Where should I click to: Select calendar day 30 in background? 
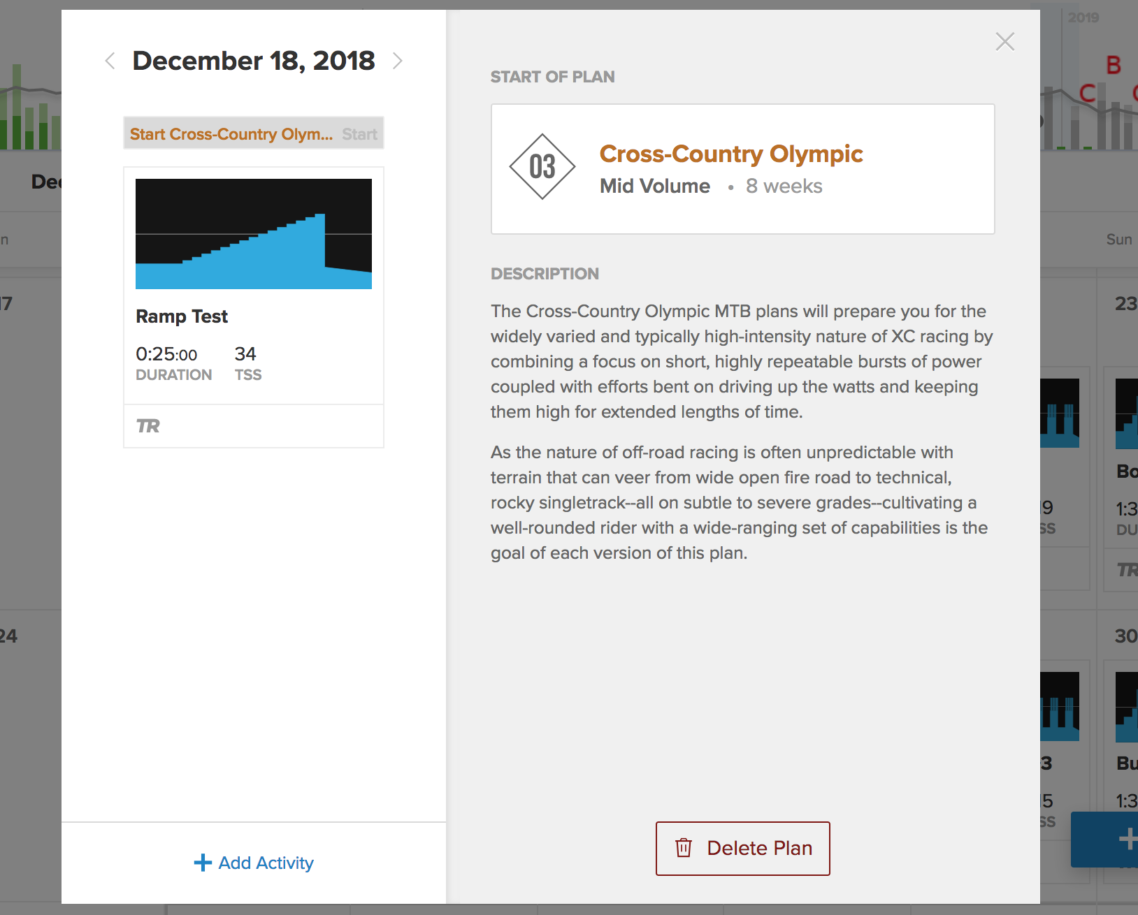(1125, 636)
